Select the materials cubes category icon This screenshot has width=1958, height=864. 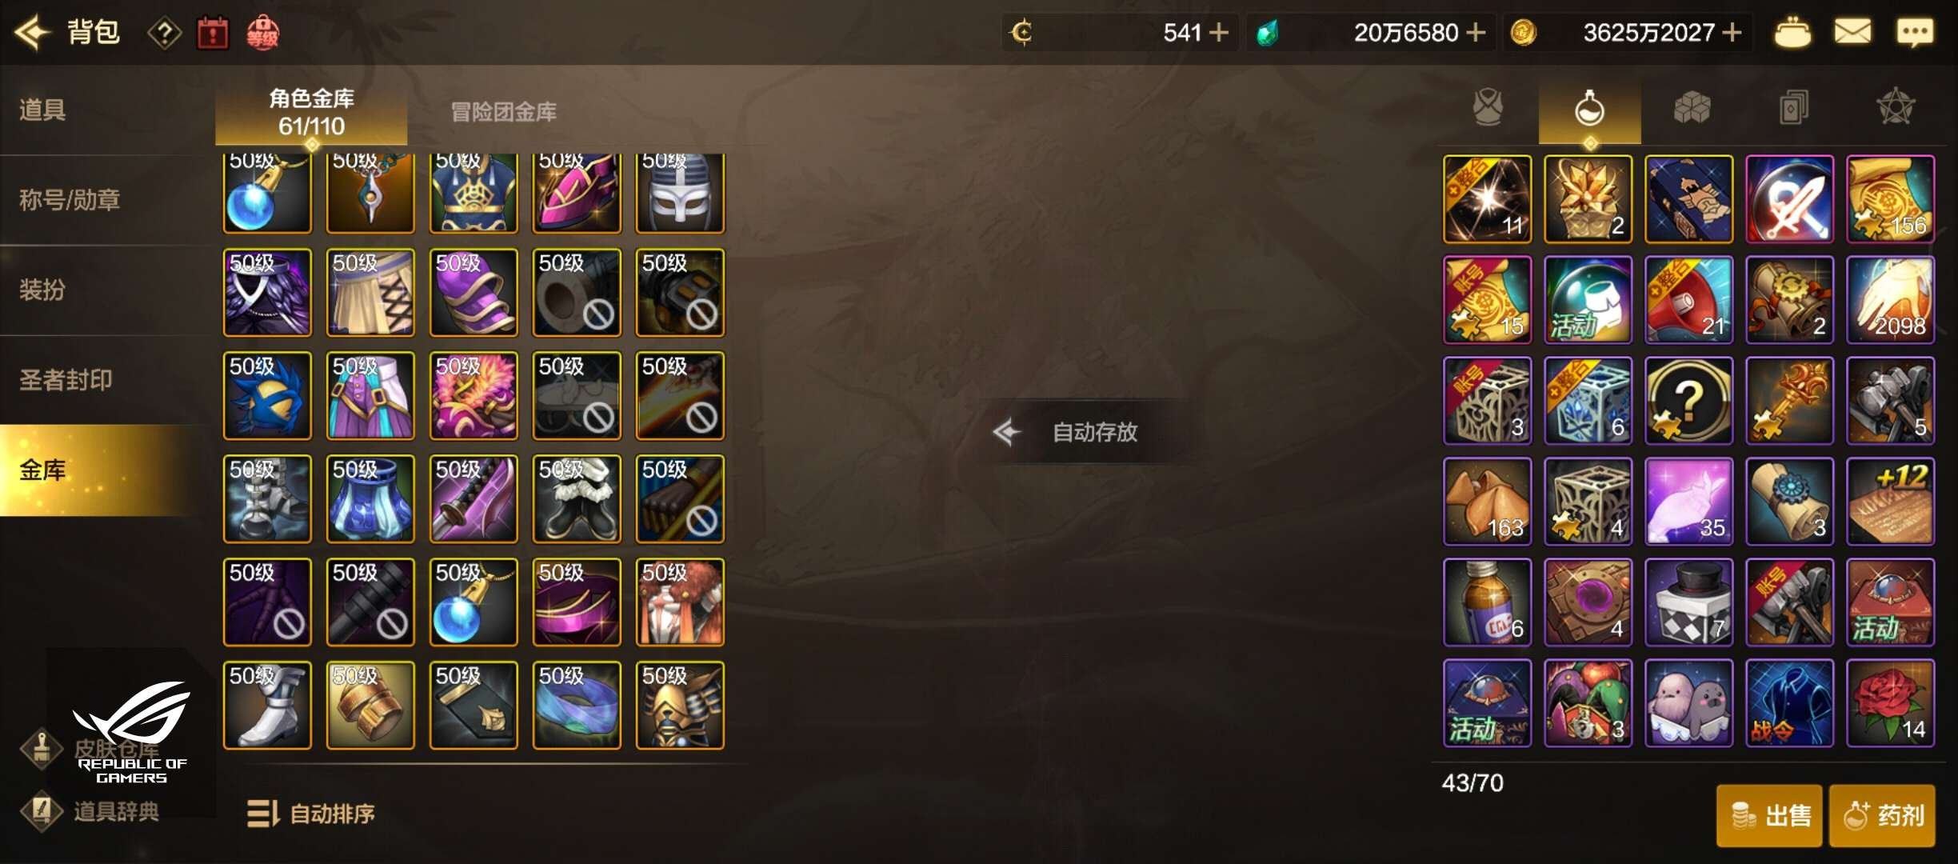(x=1692, y=107)
